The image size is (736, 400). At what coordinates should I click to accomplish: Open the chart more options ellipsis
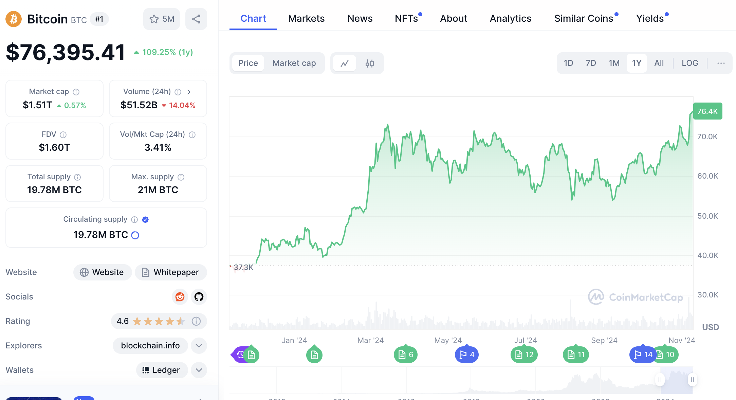pyautogui.click(x=721, y=63)
